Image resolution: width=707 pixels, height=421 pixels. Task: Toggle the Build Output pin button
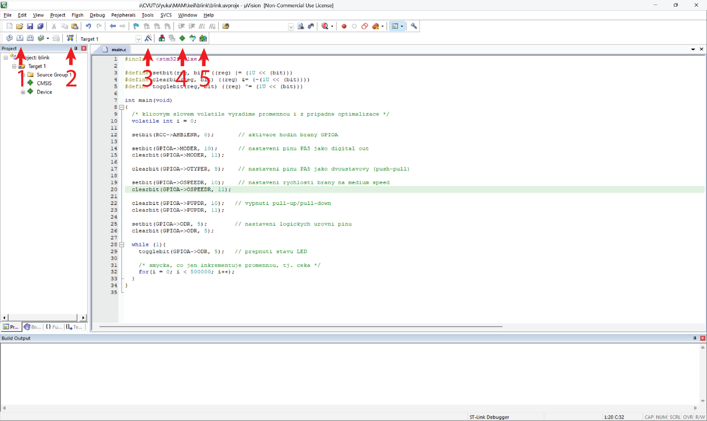[695, 338]
